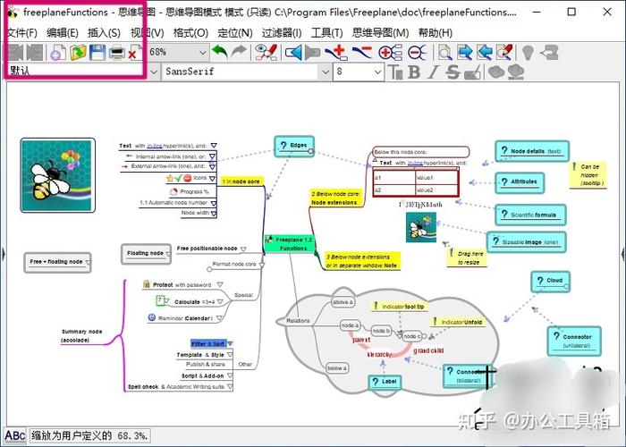Open the 过滤器(I) menu
Viewport: 626px width, 447px height.
pos(282,33)
